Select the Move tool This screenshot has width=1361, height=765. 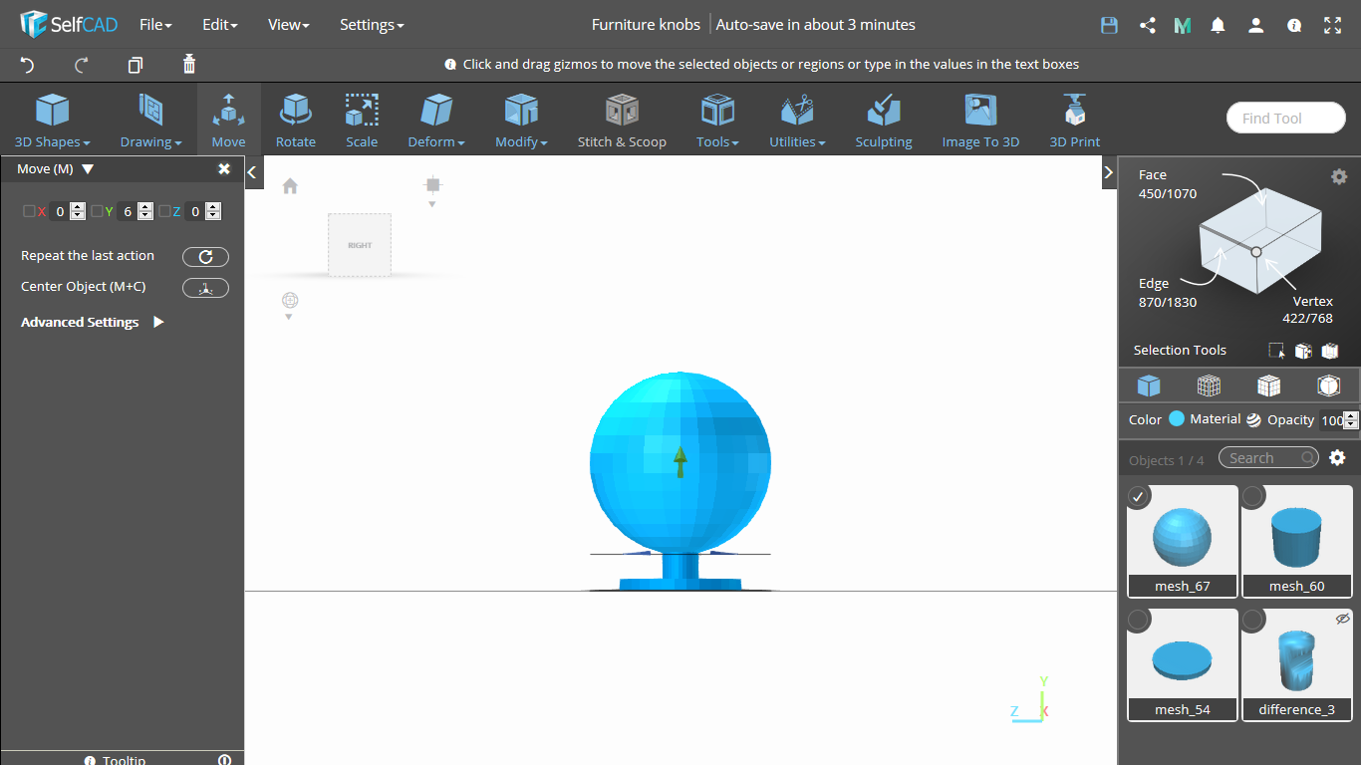228,120
